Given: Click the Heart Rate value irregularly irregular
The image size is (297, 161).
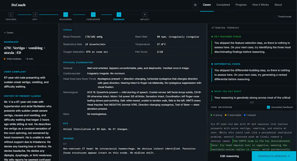Looking at the screenshot, I should (178, 37).
